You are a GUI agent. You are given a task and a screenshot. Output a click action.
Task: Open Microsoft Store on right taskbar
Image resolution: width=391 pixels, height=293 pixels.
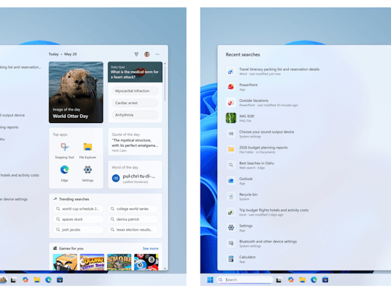tap(325, 280)
